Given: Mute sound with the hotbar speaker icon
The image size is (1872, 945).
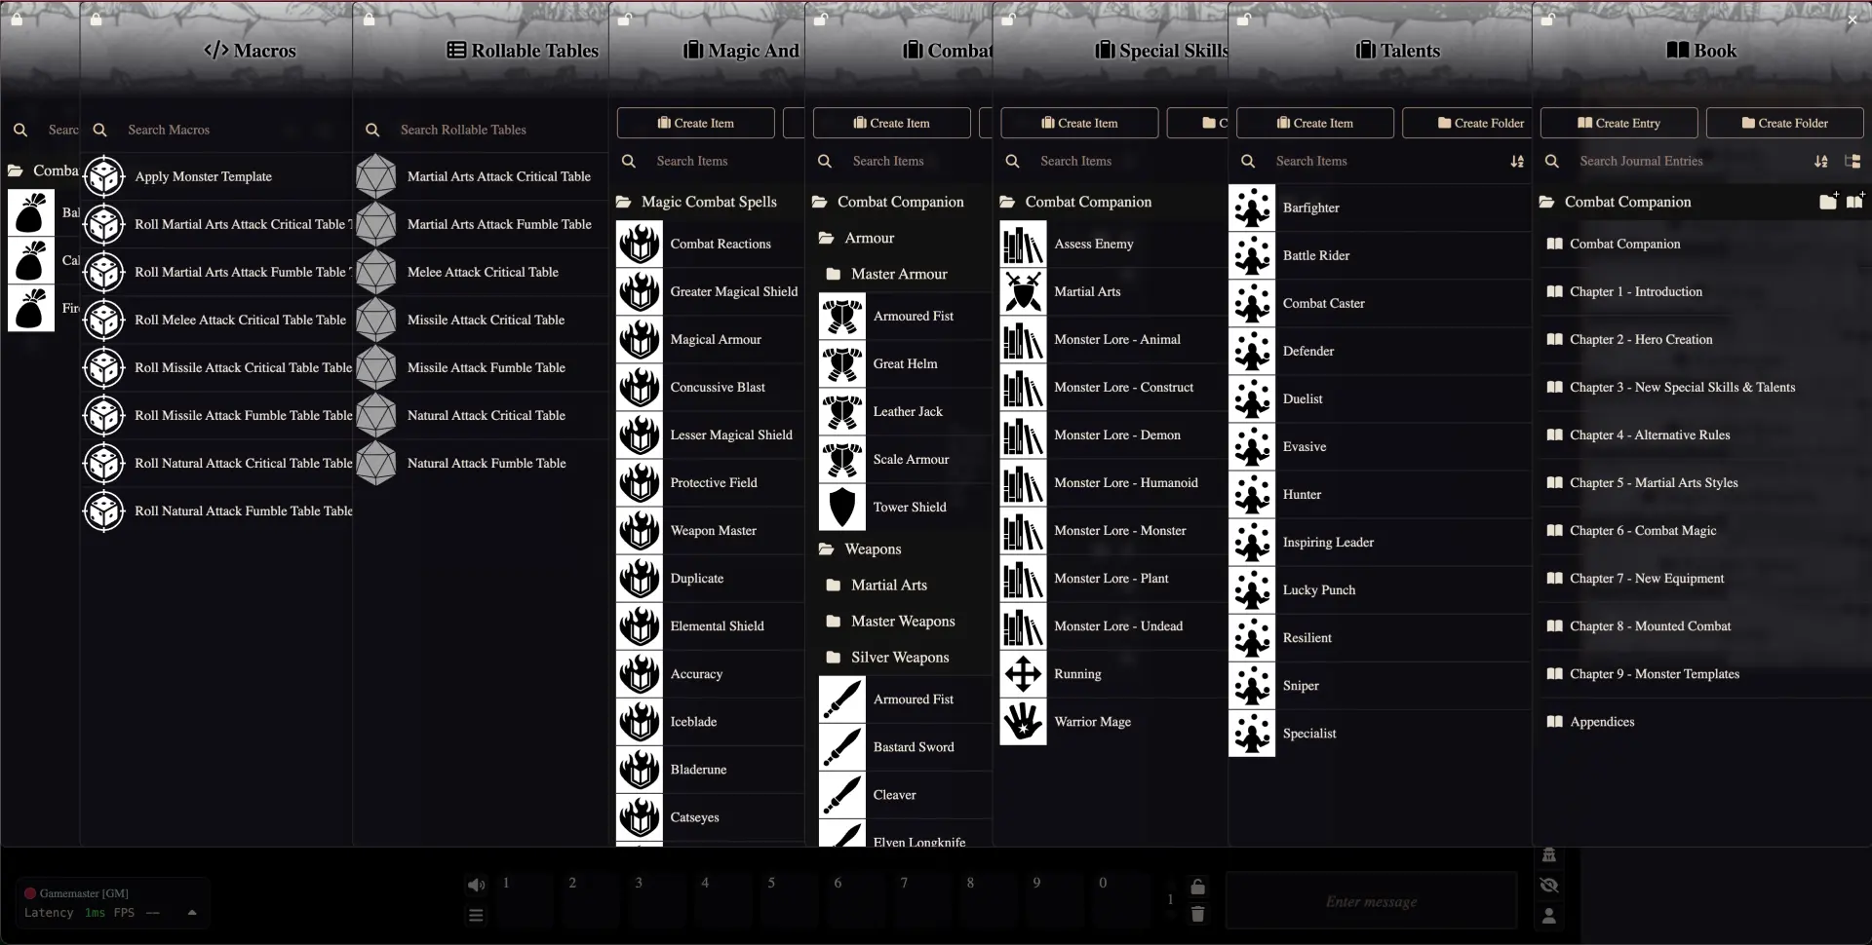Looking at the screenshot, I should coord(476,885).
